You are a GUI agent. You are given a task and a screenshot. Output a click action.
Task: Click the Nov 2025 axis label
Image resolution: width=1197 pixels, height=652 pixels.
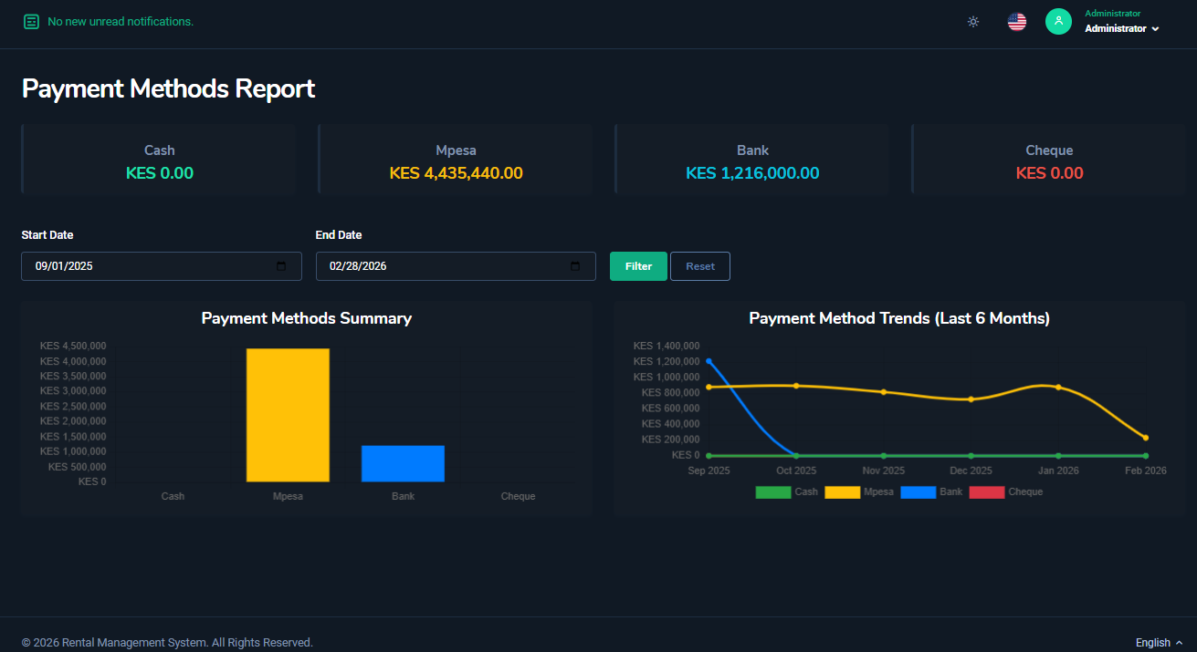pyautogui.click(x=884, y=471)
